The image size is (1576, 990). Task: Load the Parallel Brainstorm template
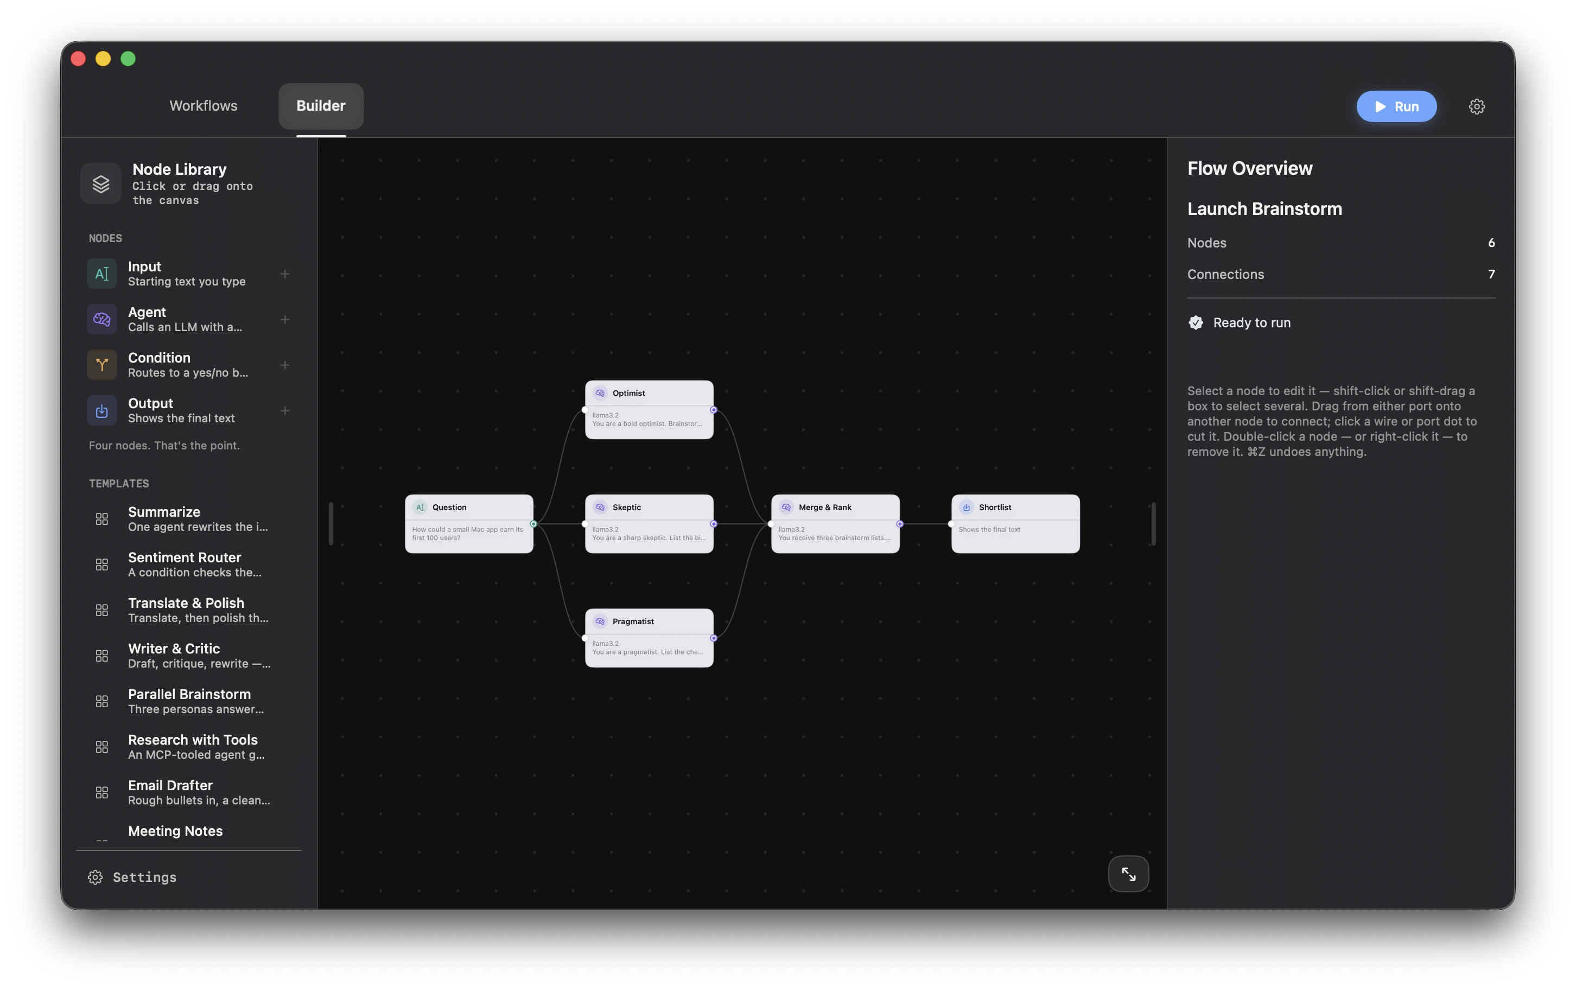(x=188, y=701)
